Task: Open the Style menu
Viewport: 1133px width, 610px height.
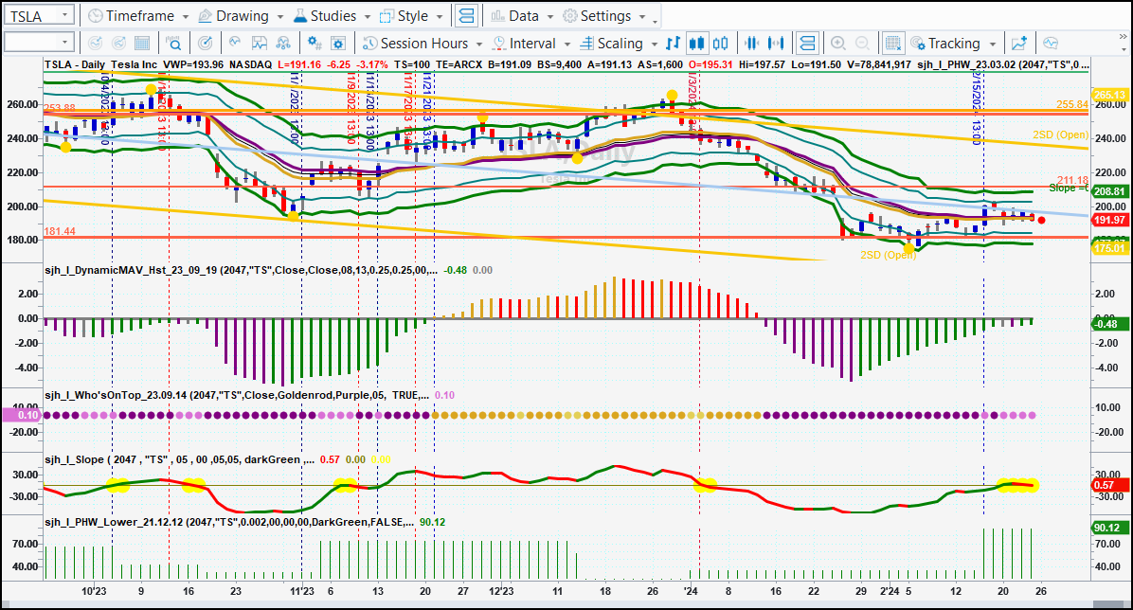Action: [411, 16]
